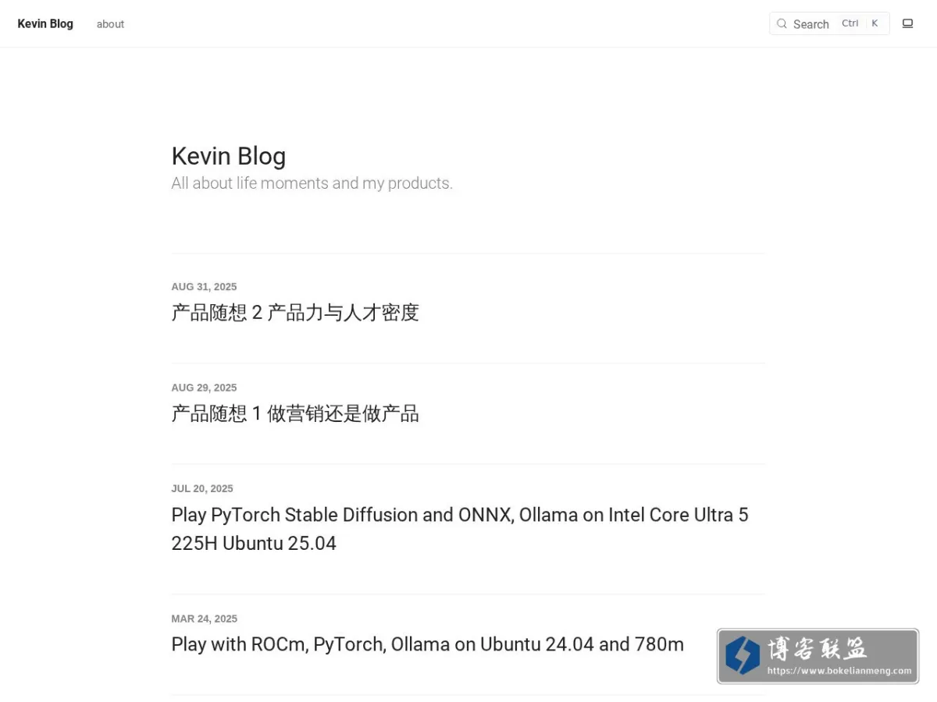Image resolution: width=937 pixels, height=702 pixels.
Task: Click the JUL 20, 2025 date label
Action: (x=202, y=488)
